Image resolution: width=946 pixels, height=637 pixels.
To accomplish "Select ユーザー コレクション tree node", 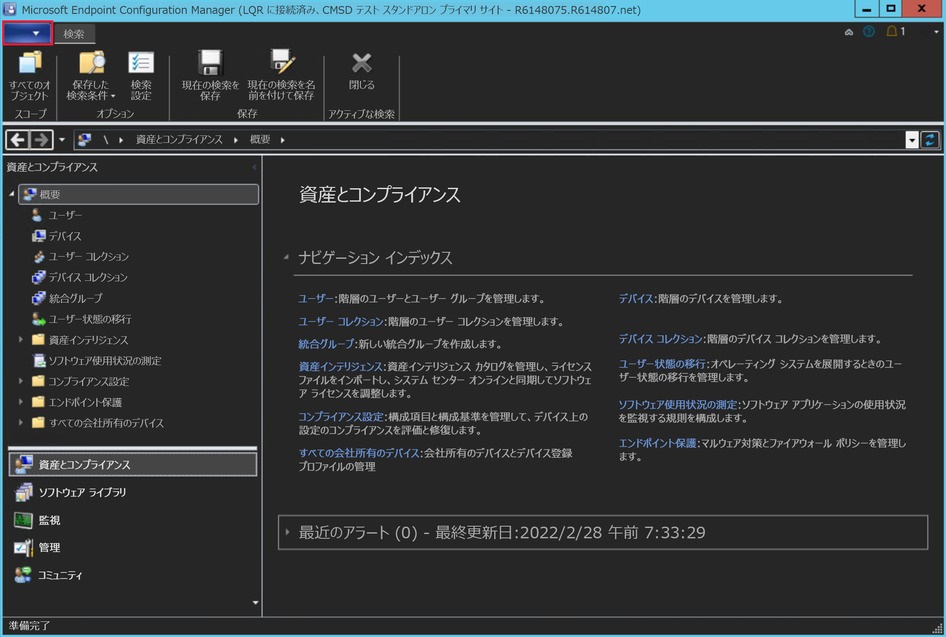I will pyautogui.click(x=88, y=257).
